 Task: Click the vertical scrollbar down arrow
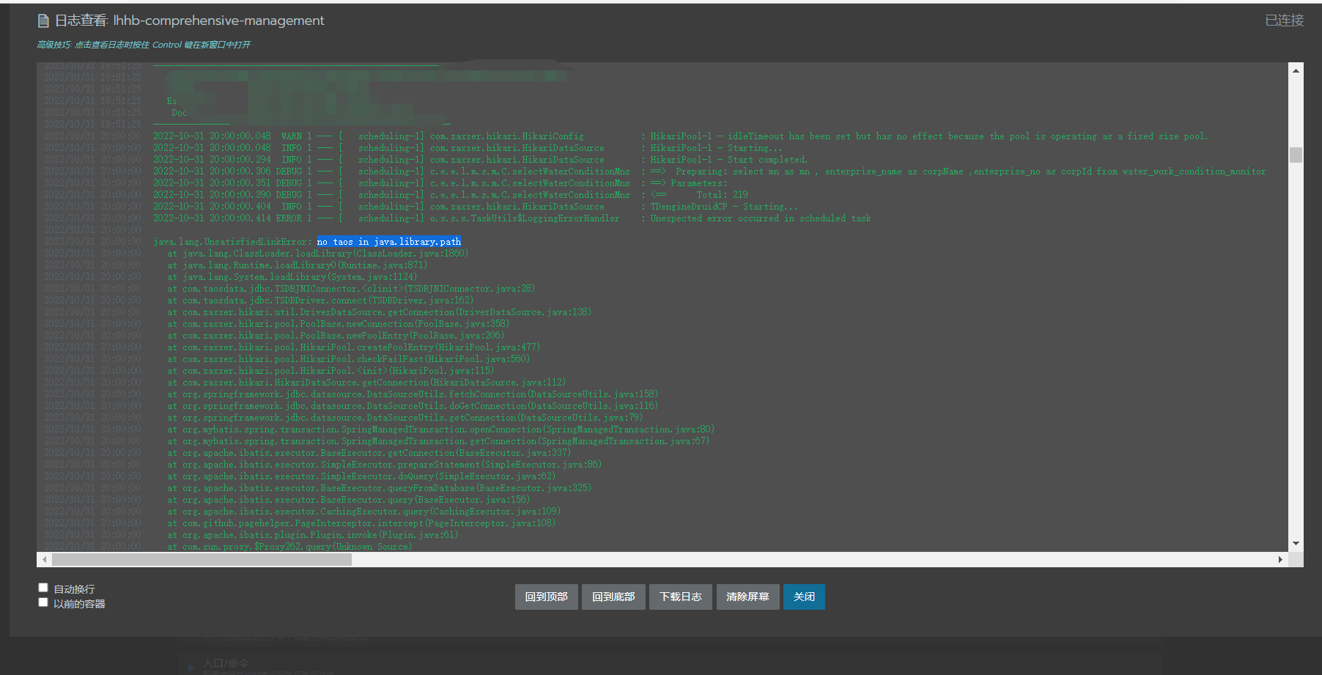tap(1296, 544)
